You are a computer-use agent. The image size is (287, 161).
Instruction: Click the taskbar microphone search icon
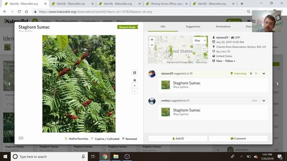click(83, 157)
